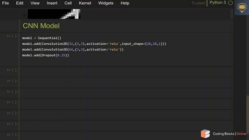Open the Cell menu
Viewport: 249px width, 140px height.
coord(68,3)
